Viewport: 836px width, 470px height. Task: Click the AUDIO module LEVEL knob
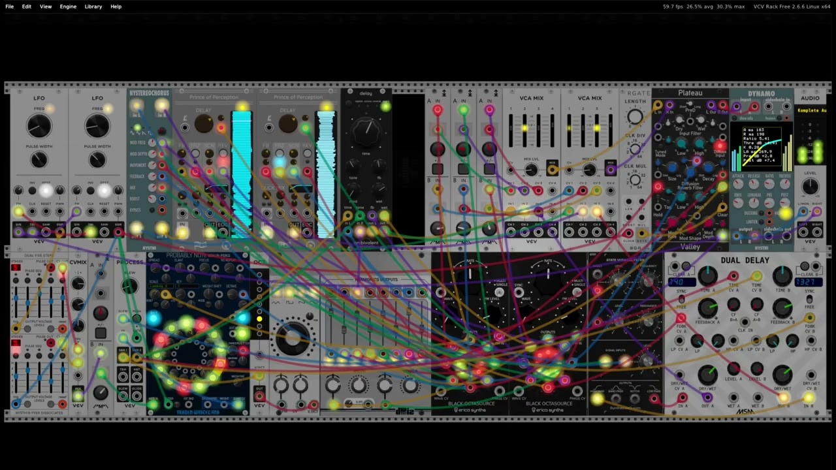pyautogui.click(x=811, y=186)
